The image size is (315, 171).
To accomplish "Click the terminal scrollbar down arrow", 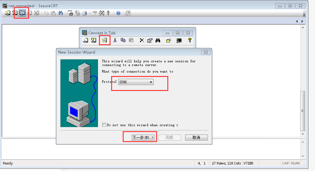I will coord(303,134).
